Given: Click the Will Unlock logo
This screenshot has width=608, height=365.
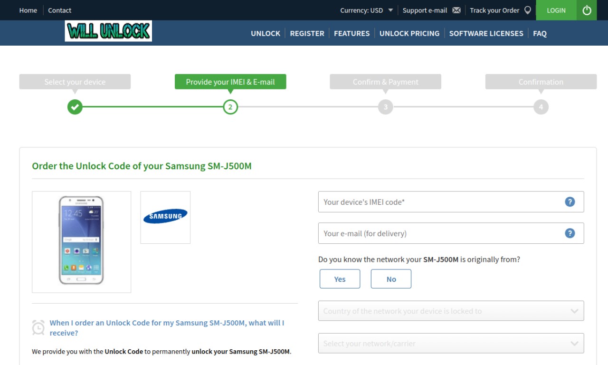Looking at the screenshot, I should (x=108, y=31).
